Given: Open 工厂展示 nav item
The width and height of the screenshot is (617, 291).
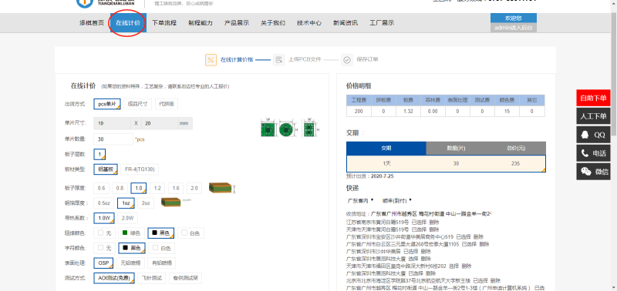Looking at the screenshot, I should pos(381,23).
